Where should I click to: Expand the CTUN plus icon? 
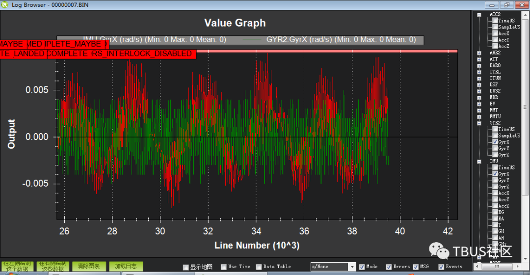pyautogui.click(x=479, y=79)
